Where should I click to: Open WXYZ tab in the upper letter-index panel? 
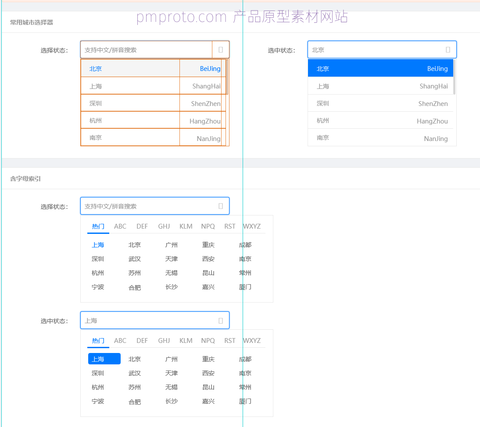pyautogui.click(x=252, y=226)
